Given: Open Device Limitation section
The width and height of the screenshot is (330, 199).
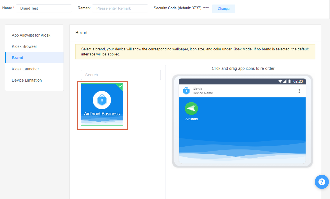Looking at the screenshot, I should (x=27, y=80).
